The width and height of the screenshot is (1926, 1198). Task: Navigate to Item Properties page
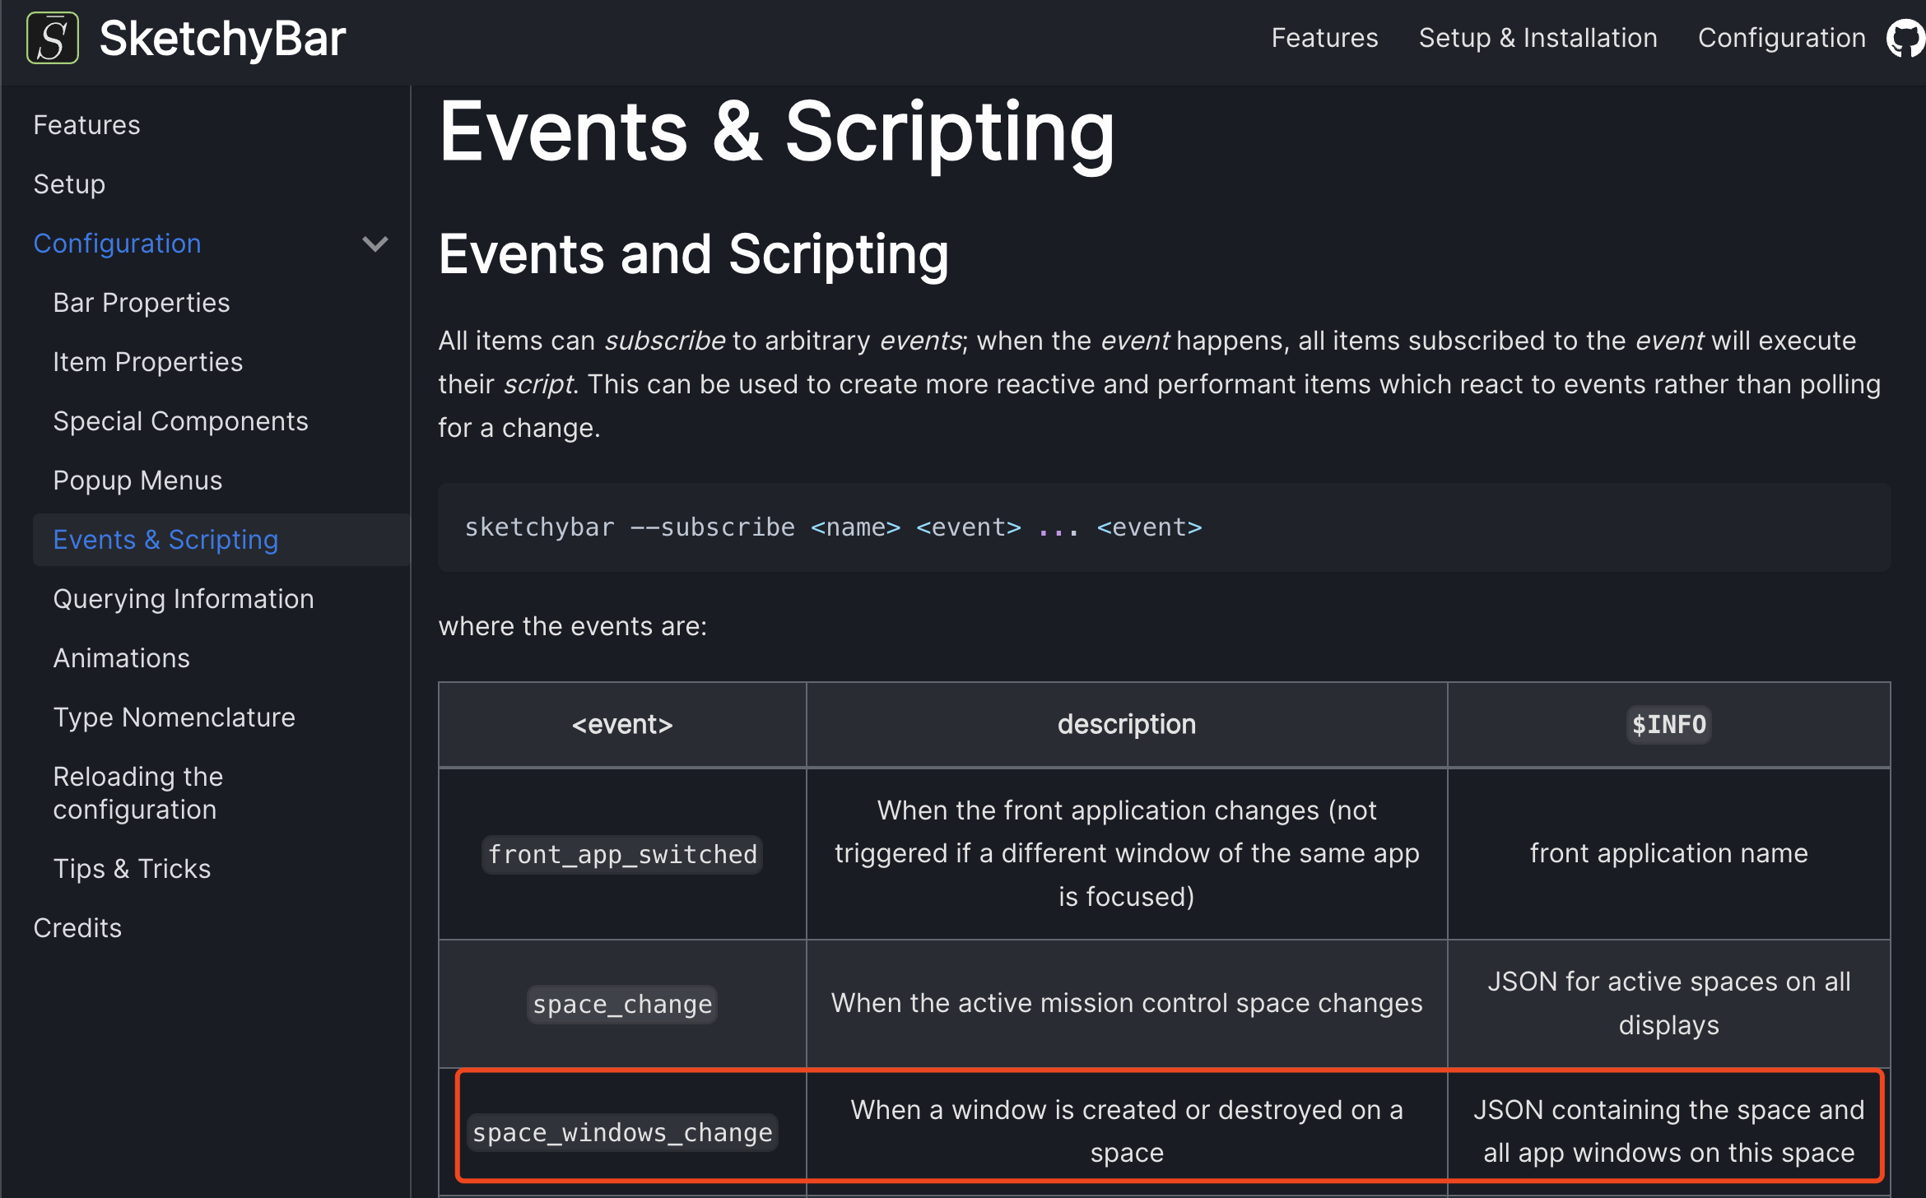[x=148, y=362]
